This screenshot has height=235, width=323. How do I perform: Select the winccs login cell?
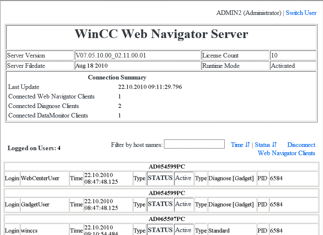coord(29,230)
